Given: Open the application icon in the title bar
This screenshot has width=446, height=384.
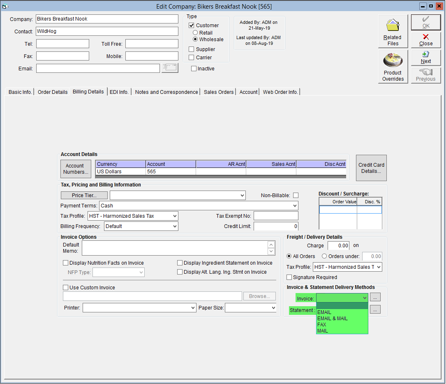Looking at the screenshot, I should (4, 6).
